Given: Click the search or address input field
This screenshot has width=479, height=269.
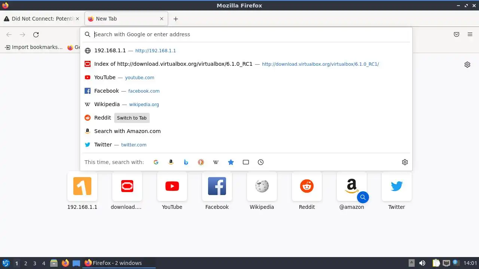Looking at the screenshot, I should (247, 34).
